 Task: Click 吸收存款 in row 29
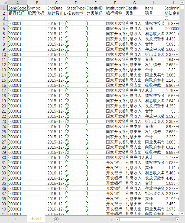coord(154,152)
